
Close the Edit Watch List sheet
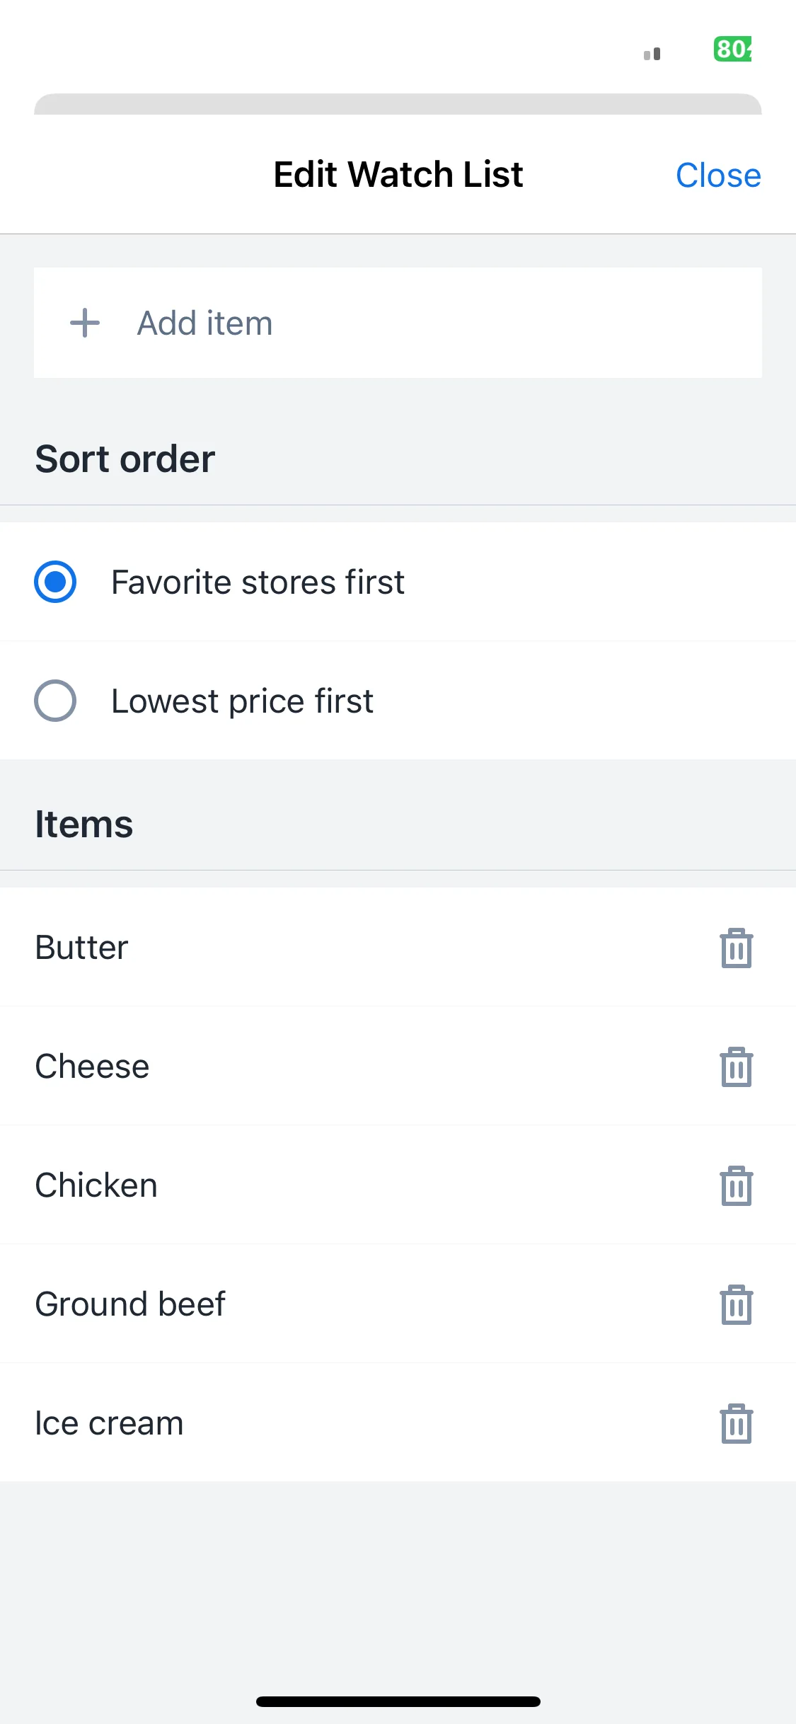click(718, 175)
